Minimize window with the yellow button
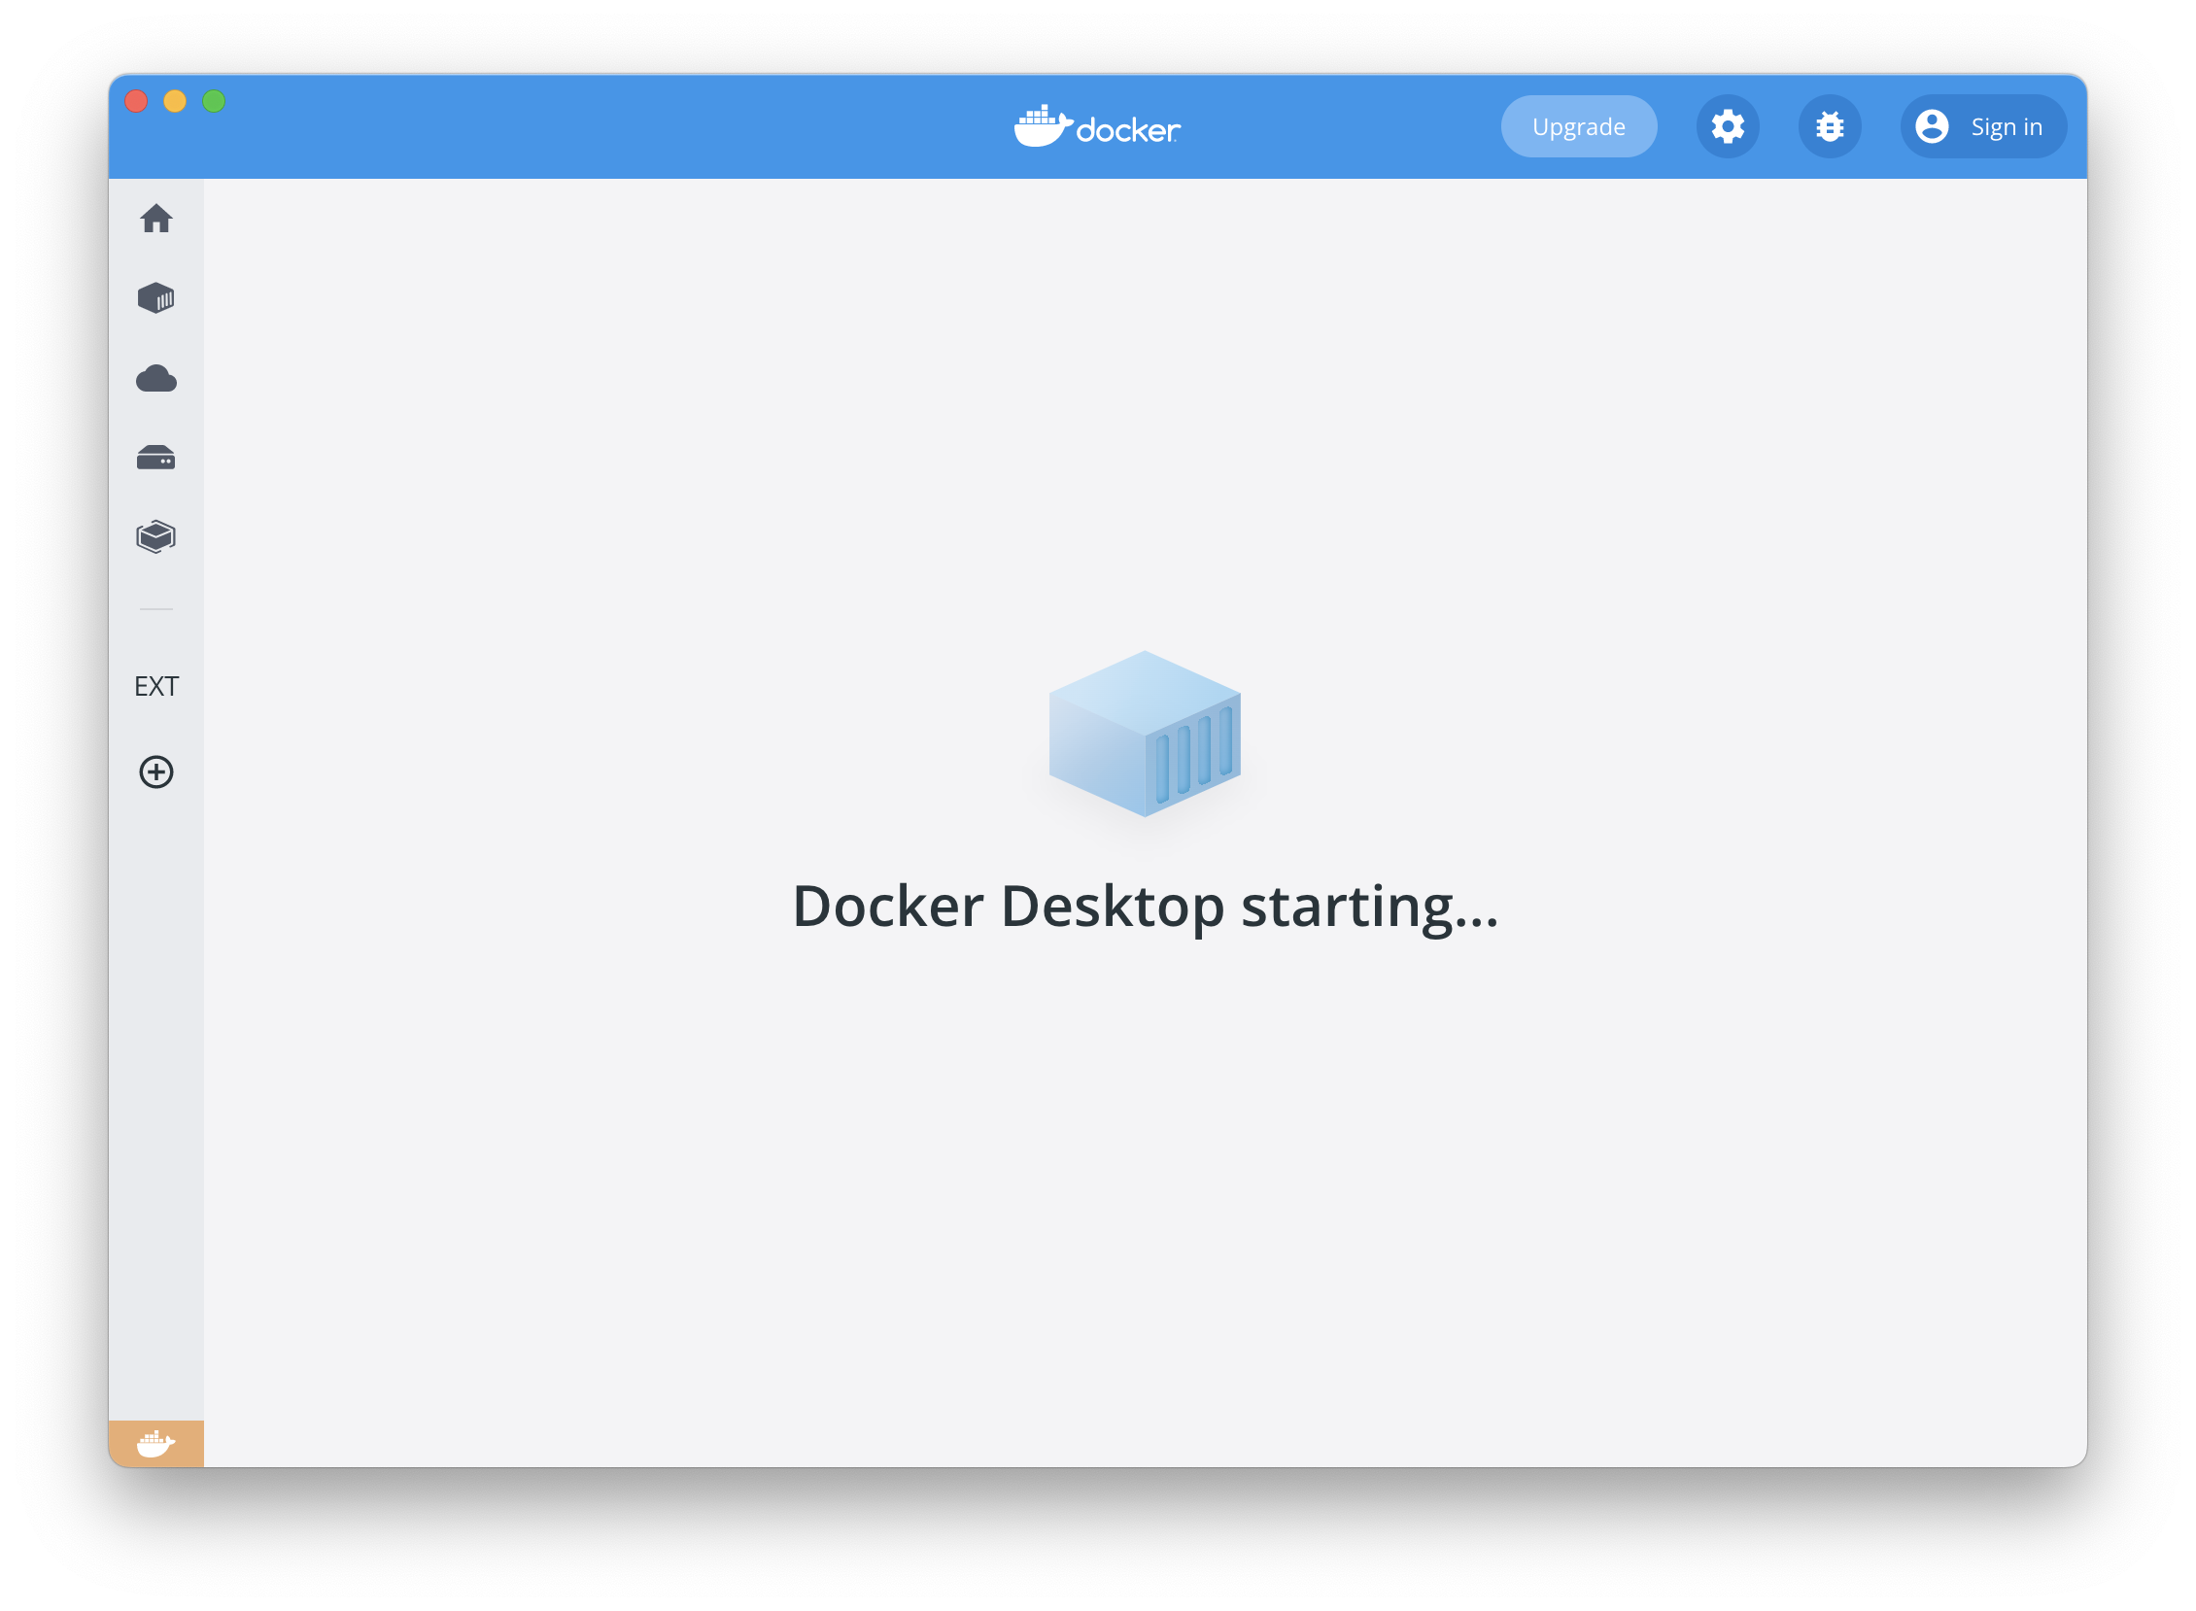This screenshot has height=1611, width=2196. click(x=176, y=101)
